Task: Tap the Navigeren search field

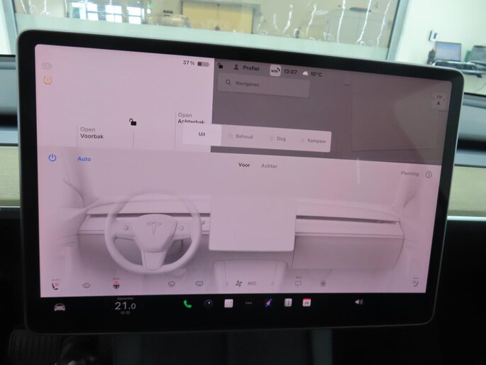Action: [x=264, y=85]
